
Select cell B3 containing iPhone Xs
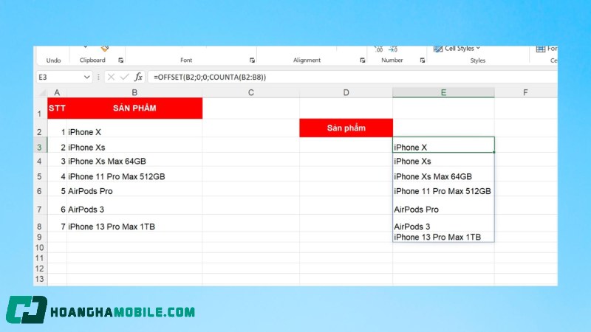134,145
